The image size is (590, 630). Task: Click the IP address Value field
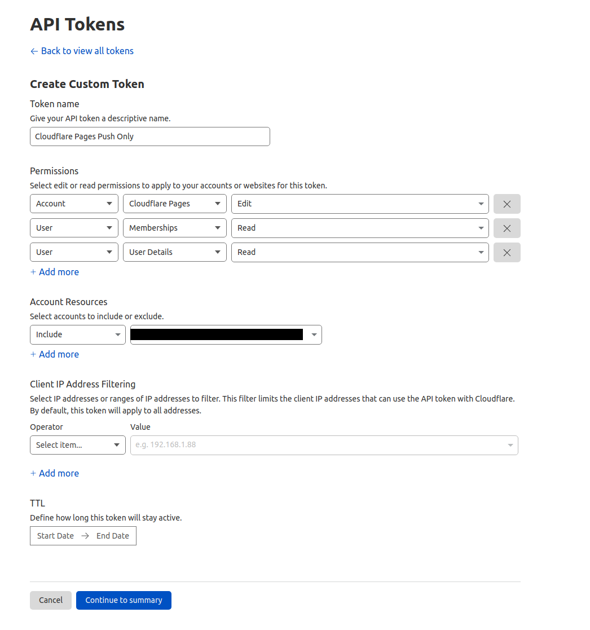coord(323,445)
